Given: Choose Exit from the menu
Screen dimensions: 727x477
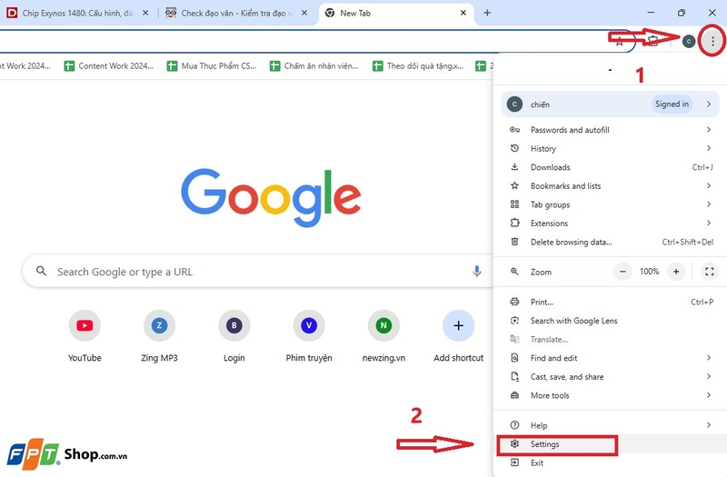Looking at the screenshot, I should 610,462.
